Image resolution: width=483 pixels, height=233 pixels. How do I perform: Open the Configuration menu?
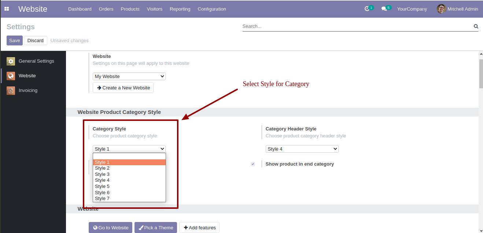(212, 9)
